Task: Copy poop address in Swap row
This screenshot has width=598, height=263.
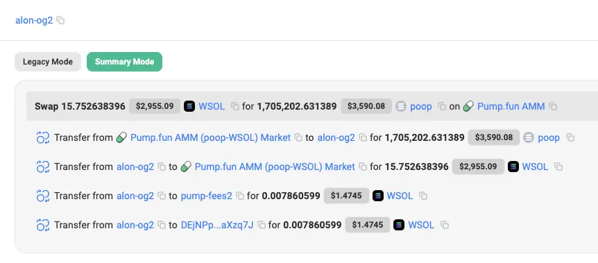Action: click(442, 106)
